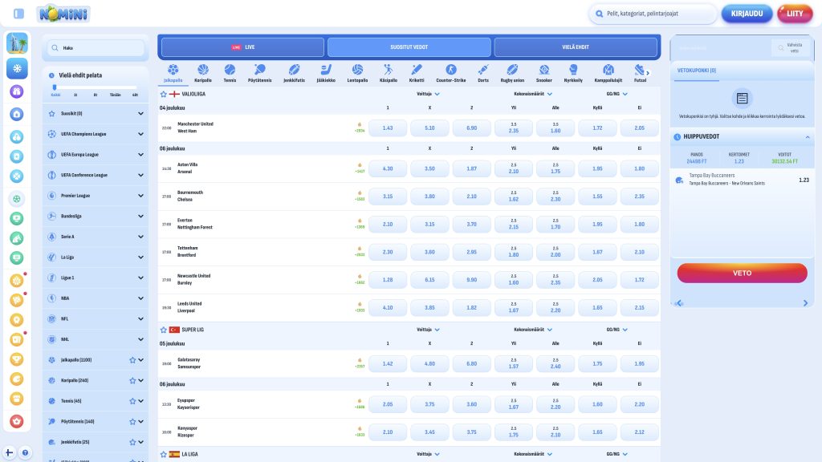The width and height of the screenshot is (822, 462).
Task: Click the top games search field
Action: (x=653, y=14)
